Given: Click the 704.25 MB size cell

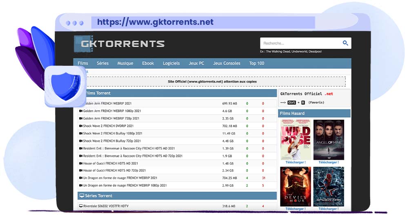Looking at the screenshot, I should pos(229,178).
